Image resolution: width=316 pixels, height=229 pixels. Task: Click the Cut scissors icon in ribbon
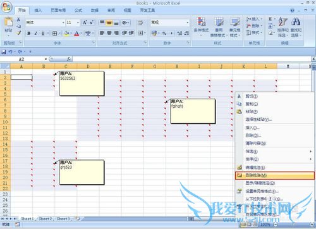tap(18, 20)
